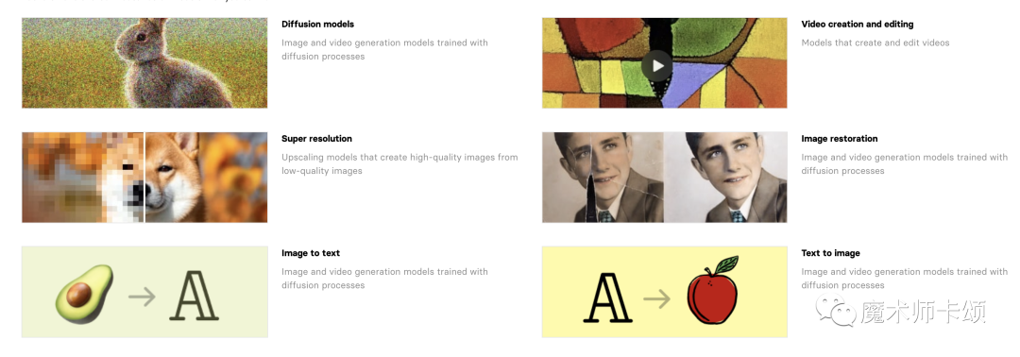Click the WeChat logo in the watermark
The height and width of the screenshot is (357, 1020).
coord(837,311)
